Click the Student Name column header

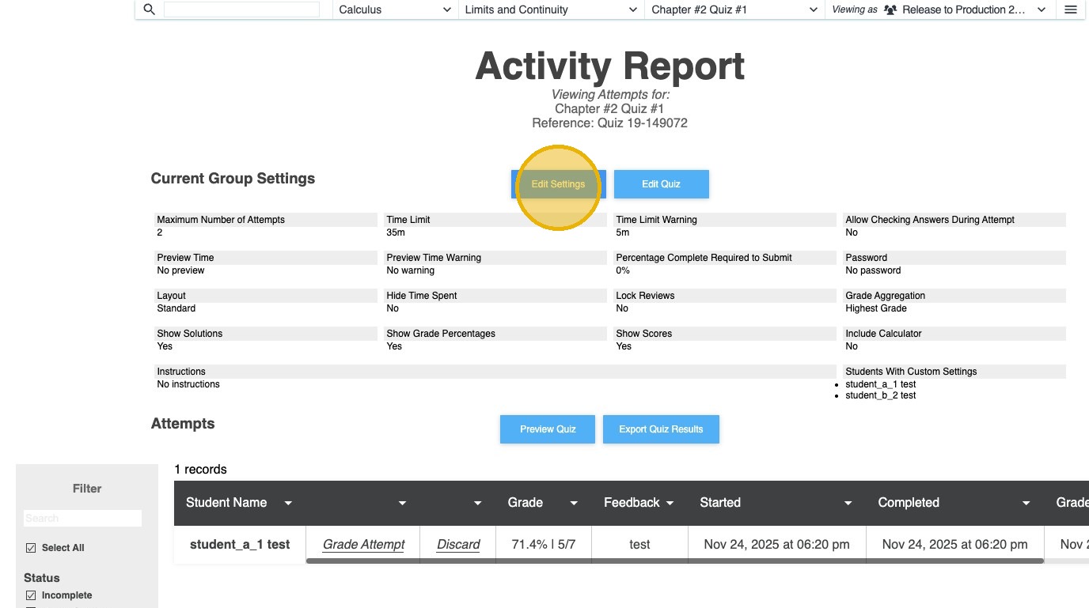point(226,503)
